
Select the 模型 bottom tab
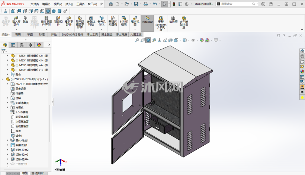(25, 173)
